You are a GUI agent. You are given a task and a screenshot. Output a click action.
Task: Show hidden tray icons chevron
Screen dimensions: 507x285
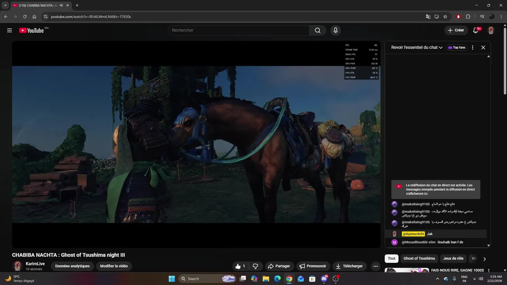tap(437, 279)
